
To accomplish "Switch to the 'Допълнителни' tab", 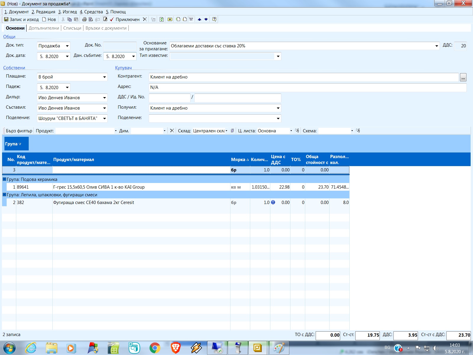I will pos(44,28).
